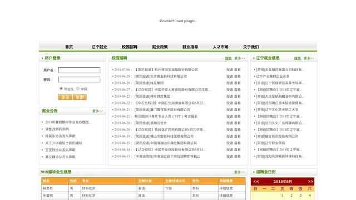
Task: Select the 毕业生 radio button
Action: 61,89
